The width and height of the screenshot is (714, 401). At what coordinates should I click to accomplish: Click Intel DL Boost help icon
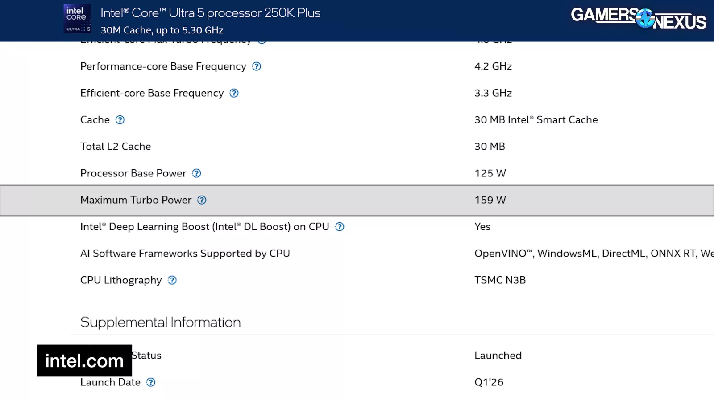pos(340,227)
